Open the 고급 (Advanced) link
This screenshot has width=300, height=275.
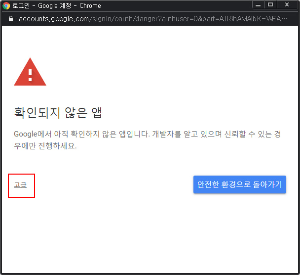20,185
